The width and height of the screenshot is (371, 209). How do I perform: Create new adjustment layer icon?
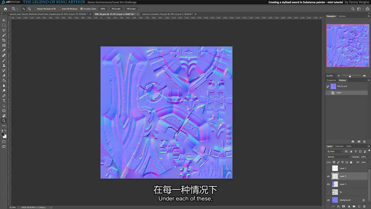tap(349, 206)
